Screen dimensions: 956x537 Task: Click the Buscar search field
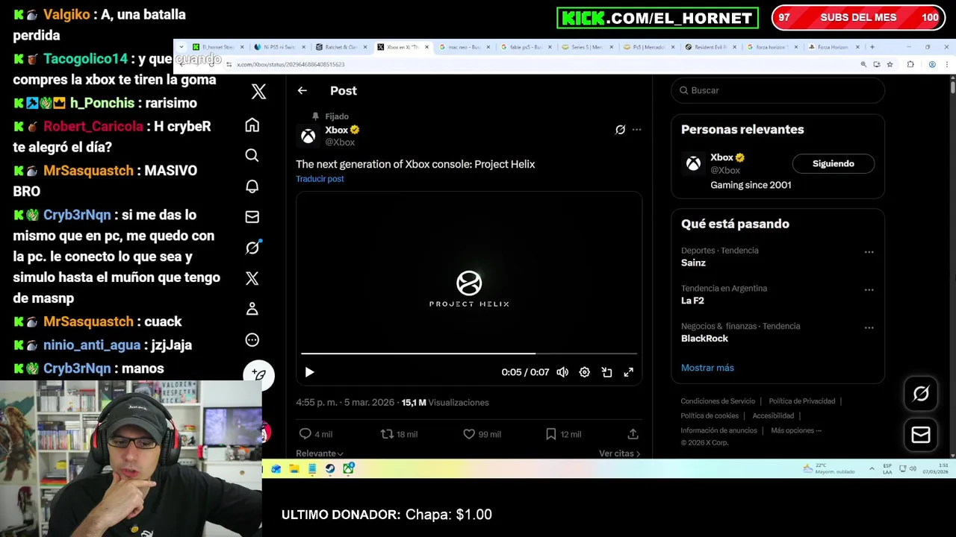coord(777,90)
